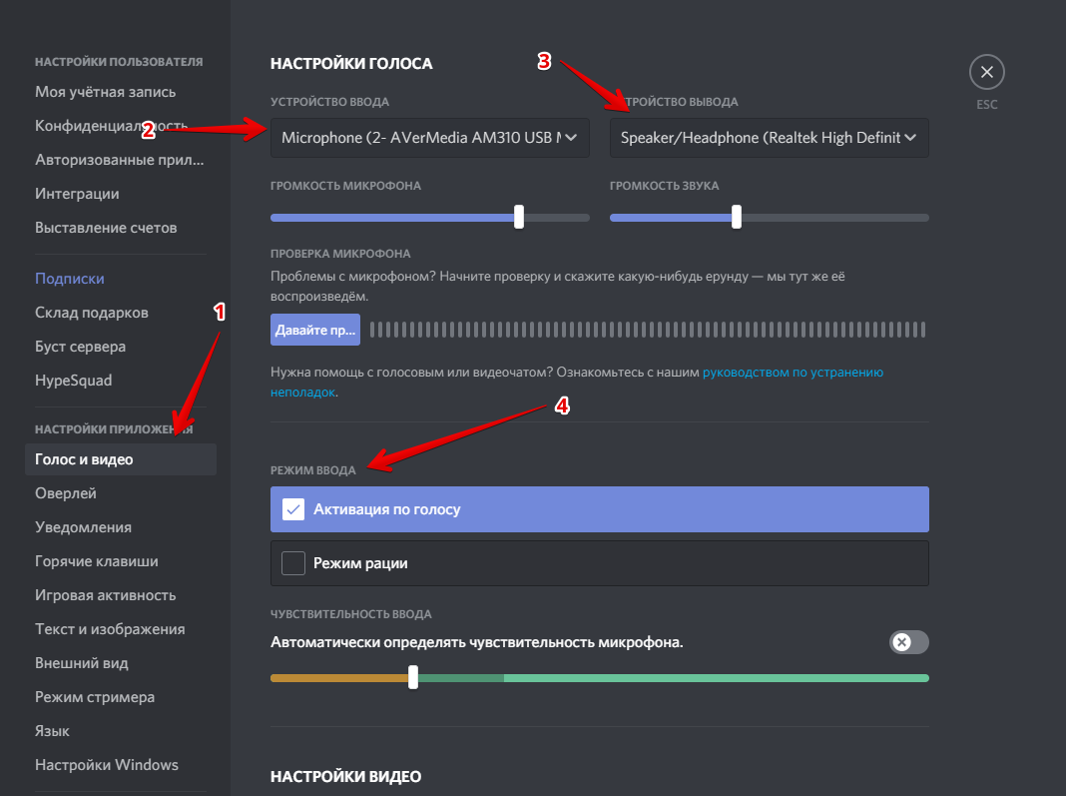Click the microphone volume slider handle

519,217
